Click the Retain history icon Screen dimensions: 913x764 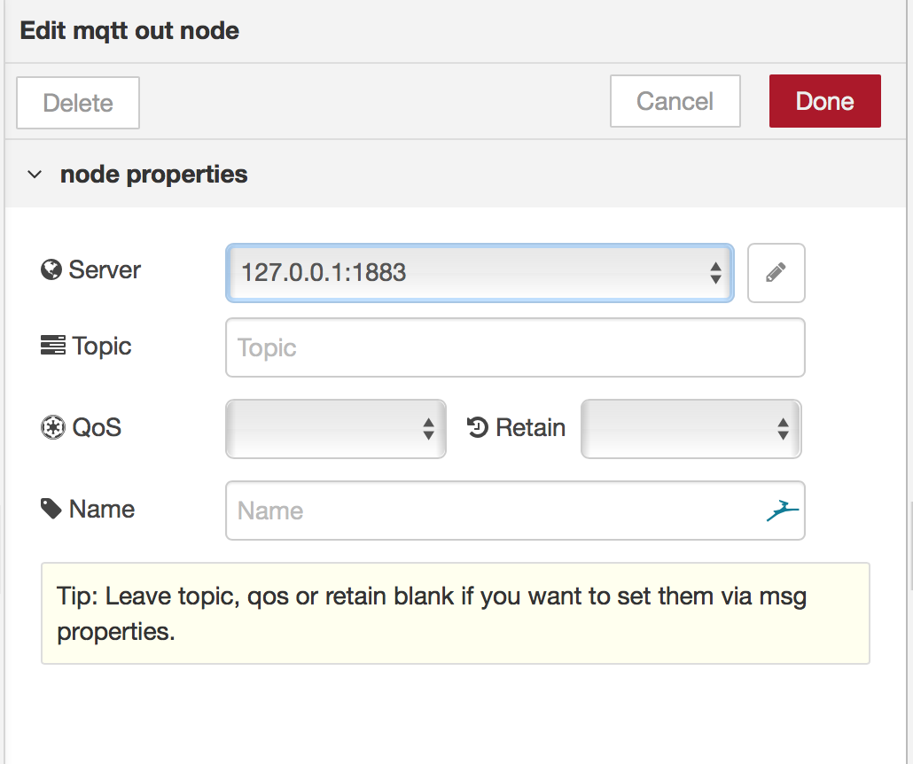[478, 427]
